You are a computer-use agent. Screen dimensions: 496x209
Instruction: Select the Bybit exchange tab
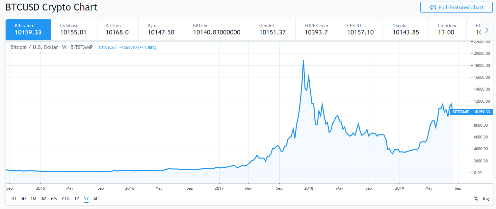[x=161, y=30]
